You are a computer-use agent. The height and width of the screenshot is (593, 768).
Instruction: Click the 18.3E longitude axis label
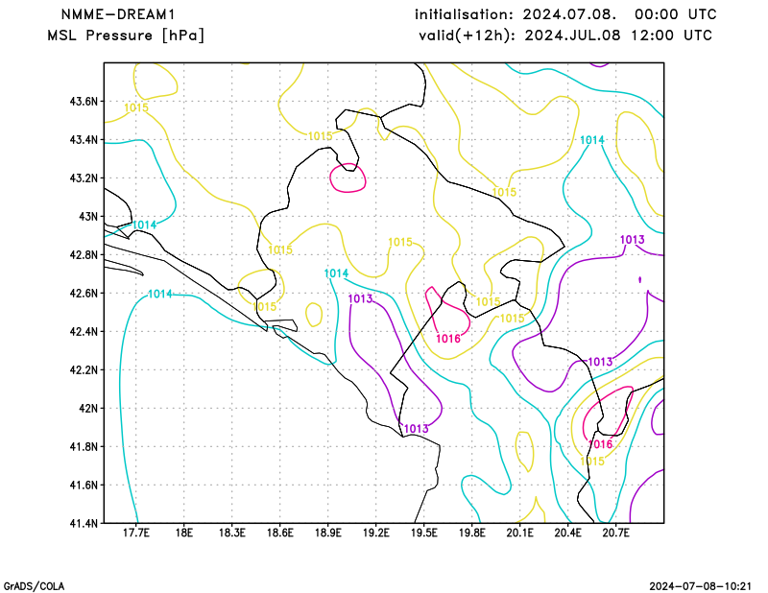[231, 533]
